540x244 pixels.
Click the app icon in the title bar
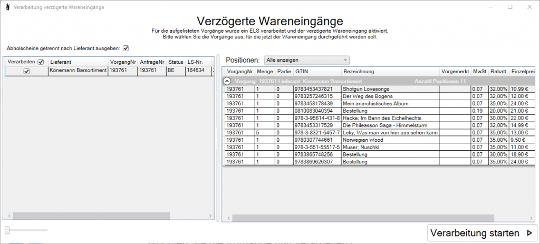pos(6,7)
